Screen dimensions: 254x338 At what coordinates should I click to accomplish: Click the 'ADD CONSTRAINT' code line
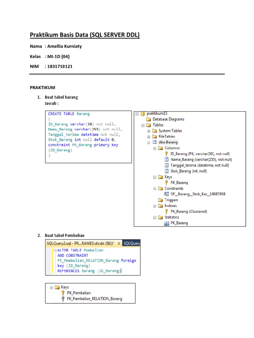[72, 255]
